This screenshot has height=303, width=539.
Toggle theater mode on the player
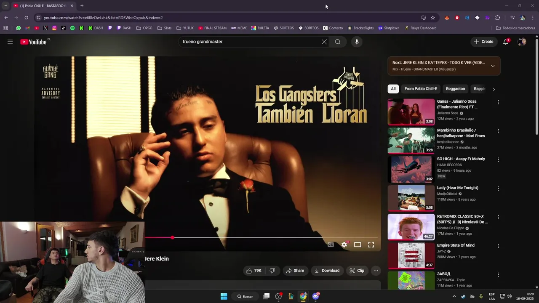pos(358,245)
